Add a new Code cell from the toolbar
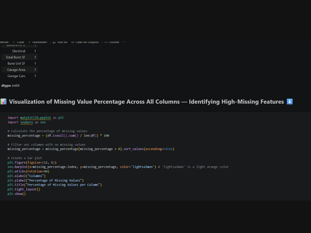Image resolution: width=311 pixels, height=233 pixels. [18, 42]
